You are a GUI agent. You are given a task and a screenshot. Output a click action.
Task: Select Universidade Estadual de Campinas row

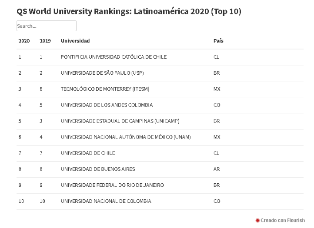[120, 121]
